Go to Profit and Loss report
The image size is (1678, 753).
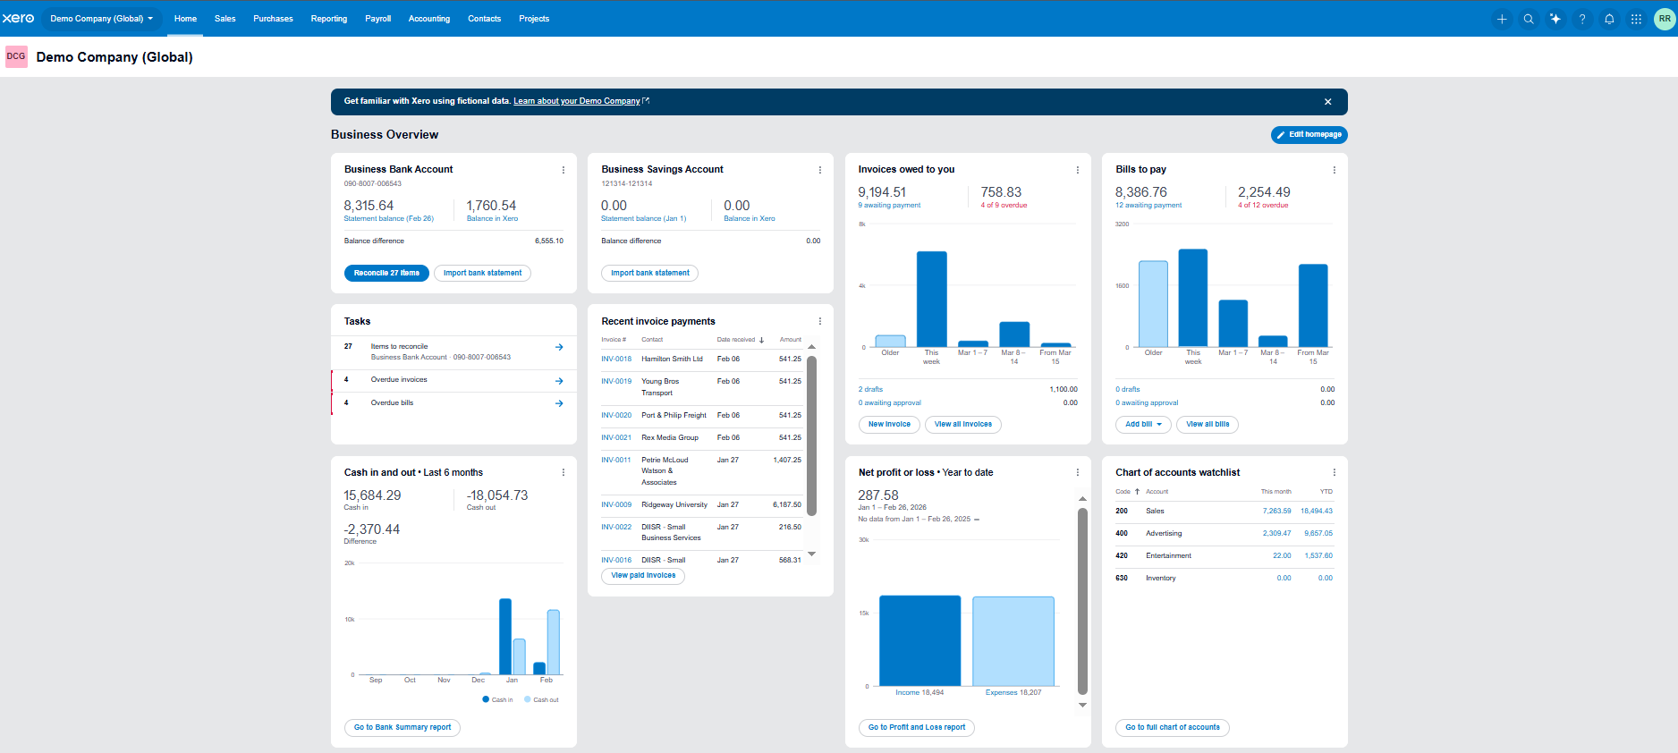click(917, 728)
